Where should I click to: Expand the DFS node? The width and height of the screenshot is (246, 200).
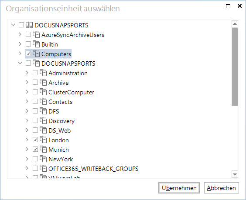(x=27, y=111)
